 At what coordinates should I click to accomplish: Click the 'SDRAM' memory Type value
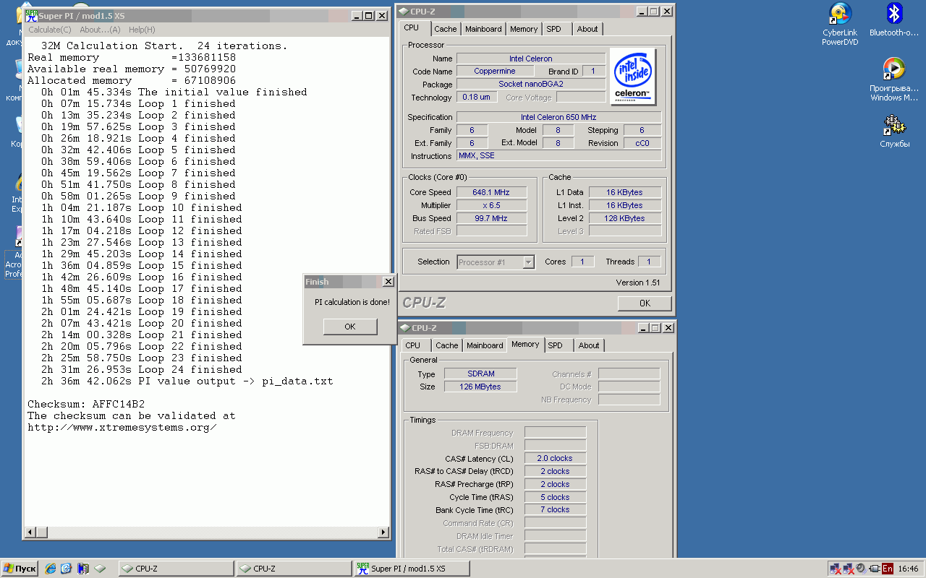[x=480, y=374]
